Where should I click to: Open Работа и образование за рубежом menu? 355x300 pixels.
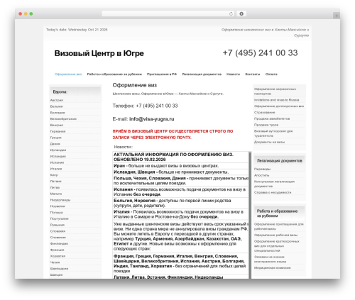(x=114, y=74)
